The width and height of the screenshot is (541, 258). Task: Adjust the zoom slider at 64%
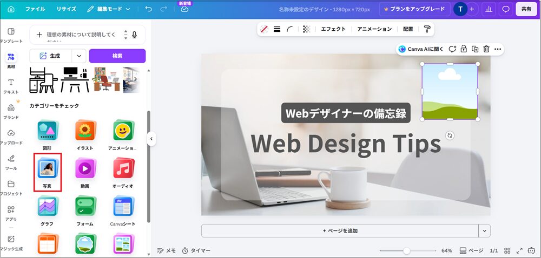pos(407,251)
